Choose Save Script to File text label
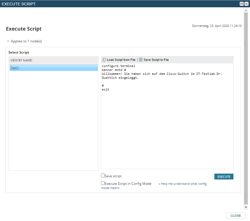This screenshot has height=221, width=250. 156,60
